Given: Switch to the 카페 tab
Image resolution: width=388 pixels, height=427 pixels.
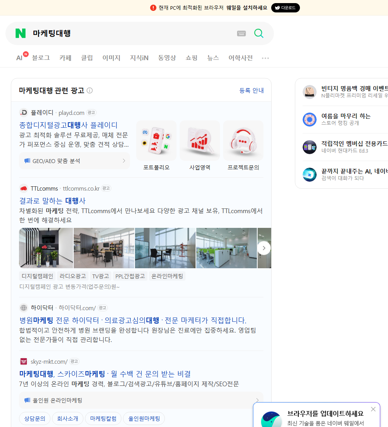Looking at the screenshot, I should tap(65, 58).
